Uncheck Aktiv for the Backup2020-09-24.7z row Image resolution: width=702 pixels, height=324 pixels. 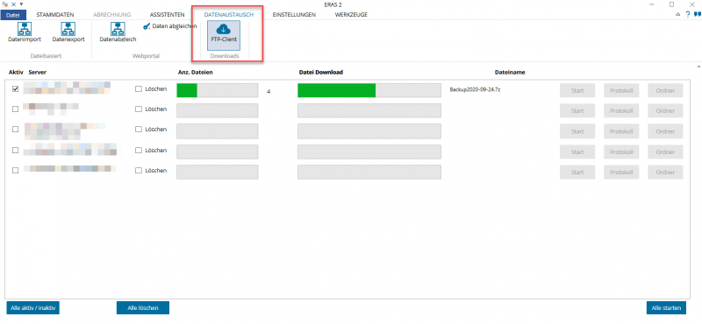16,89
